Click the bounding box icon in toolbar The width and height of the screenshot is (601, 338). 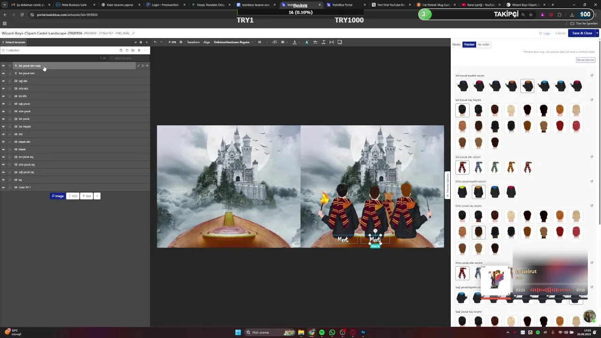click(340, 42)
